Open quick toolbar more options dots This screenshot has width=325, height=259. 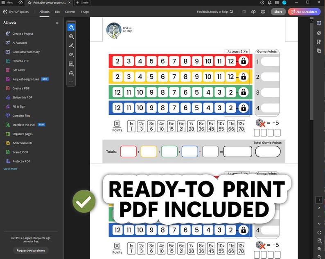(71, 82)
